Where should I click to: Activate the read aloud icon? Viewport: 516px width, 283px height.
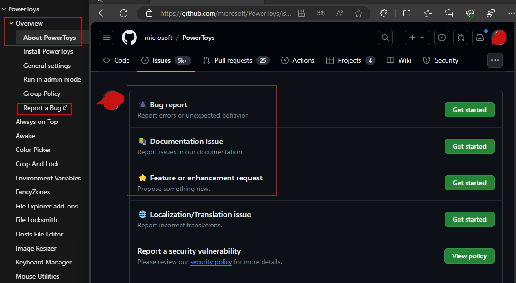click(x=340, y=13)
